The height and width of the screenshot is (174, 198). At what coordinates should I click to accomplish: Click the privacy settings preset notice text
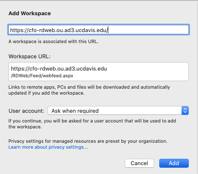(88, 141)
